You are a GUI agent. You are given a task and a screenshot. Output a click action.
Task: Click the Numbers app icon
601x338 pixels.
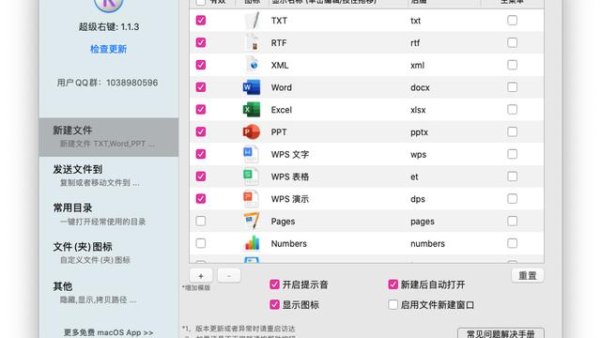pos(252,243)
